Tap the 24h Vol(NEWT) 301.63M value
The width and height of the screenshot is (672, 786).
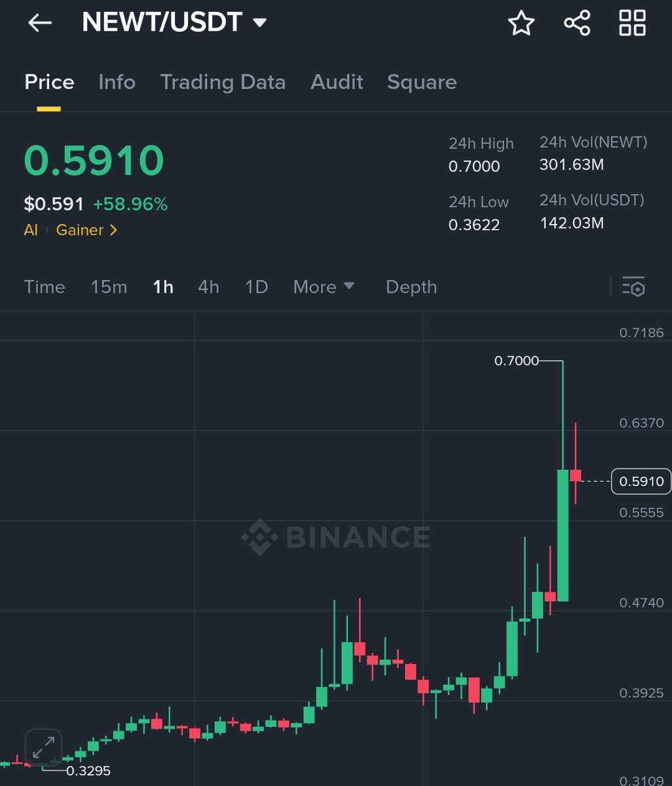(x=572, y=164)
